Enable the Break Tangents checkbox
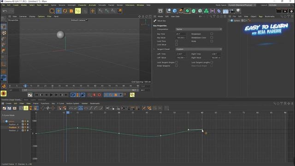This screenshot has width=295, height=166. pyautogui.click(x=176, y=65)
